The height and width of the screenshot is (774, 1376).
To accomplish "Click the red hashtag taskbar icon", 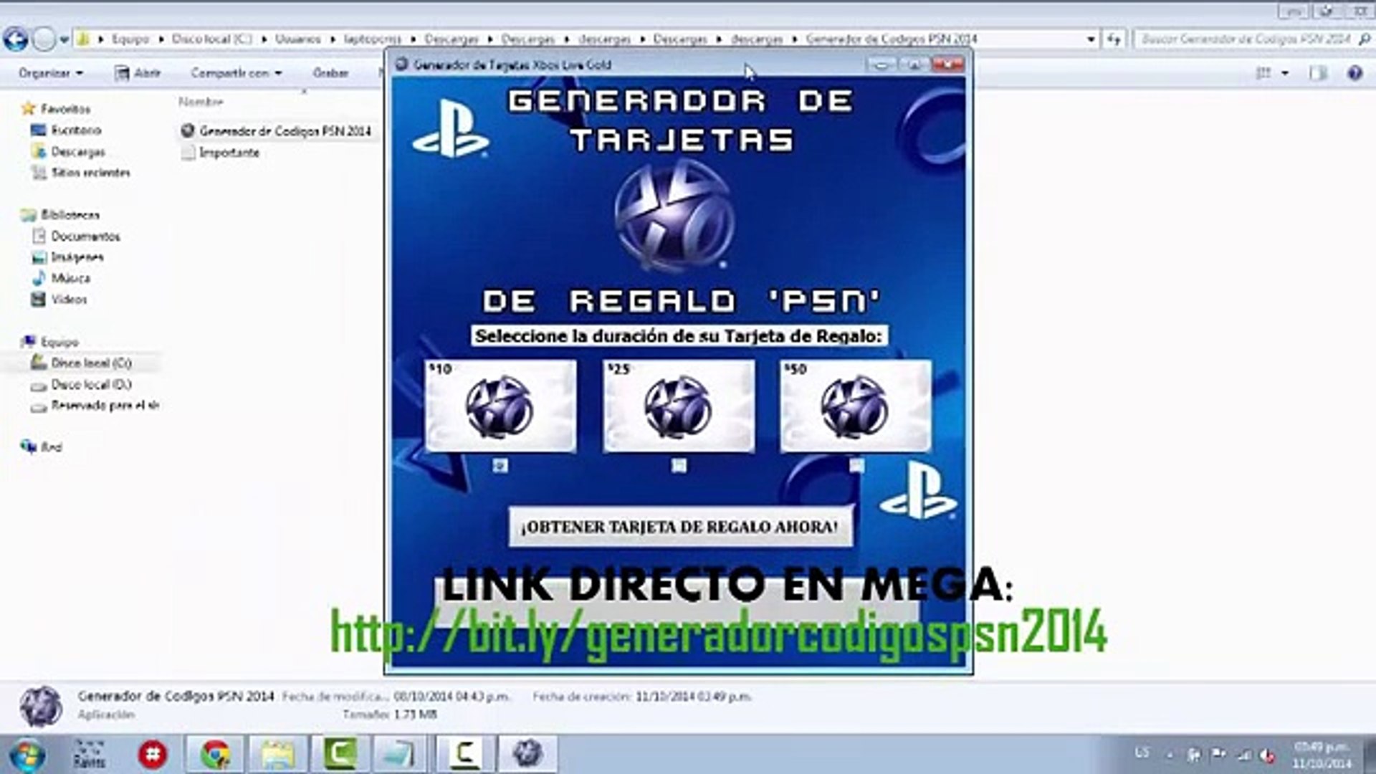I will [x=152, y=754].
